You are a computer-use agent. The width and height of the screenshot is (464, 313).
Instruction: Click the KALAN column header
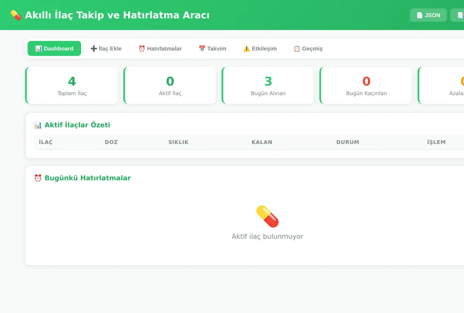[x=262, y=142]
